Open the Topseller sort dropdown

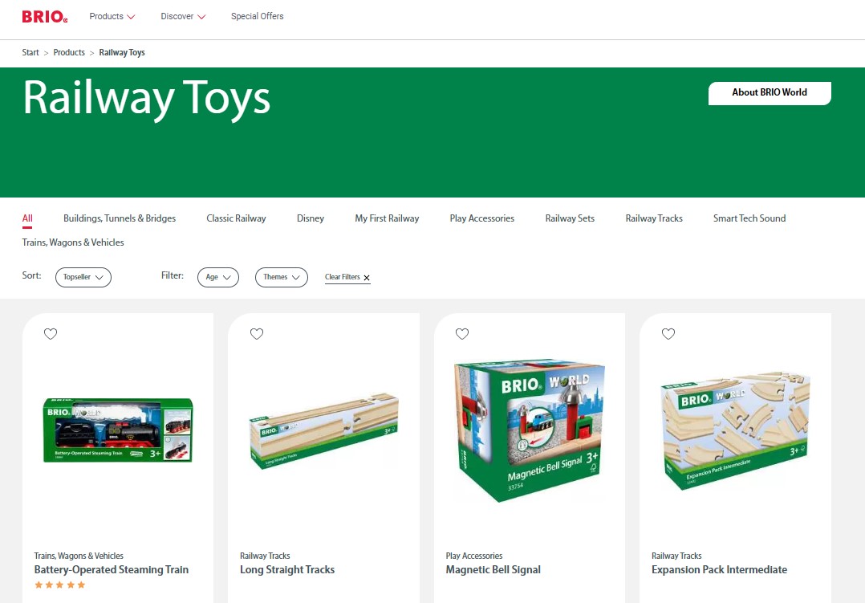click(x=83, y=277)
